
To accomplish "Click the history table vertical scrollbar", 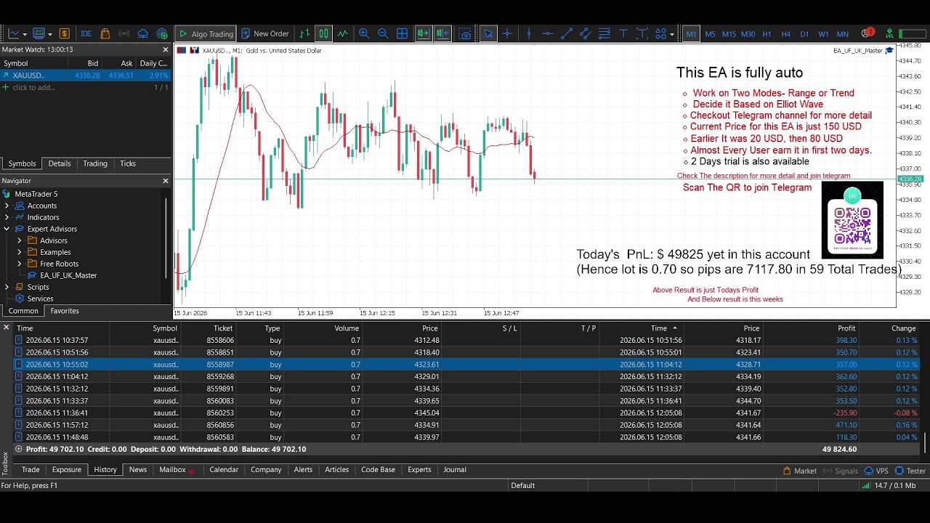I will (x=926, y=443).
